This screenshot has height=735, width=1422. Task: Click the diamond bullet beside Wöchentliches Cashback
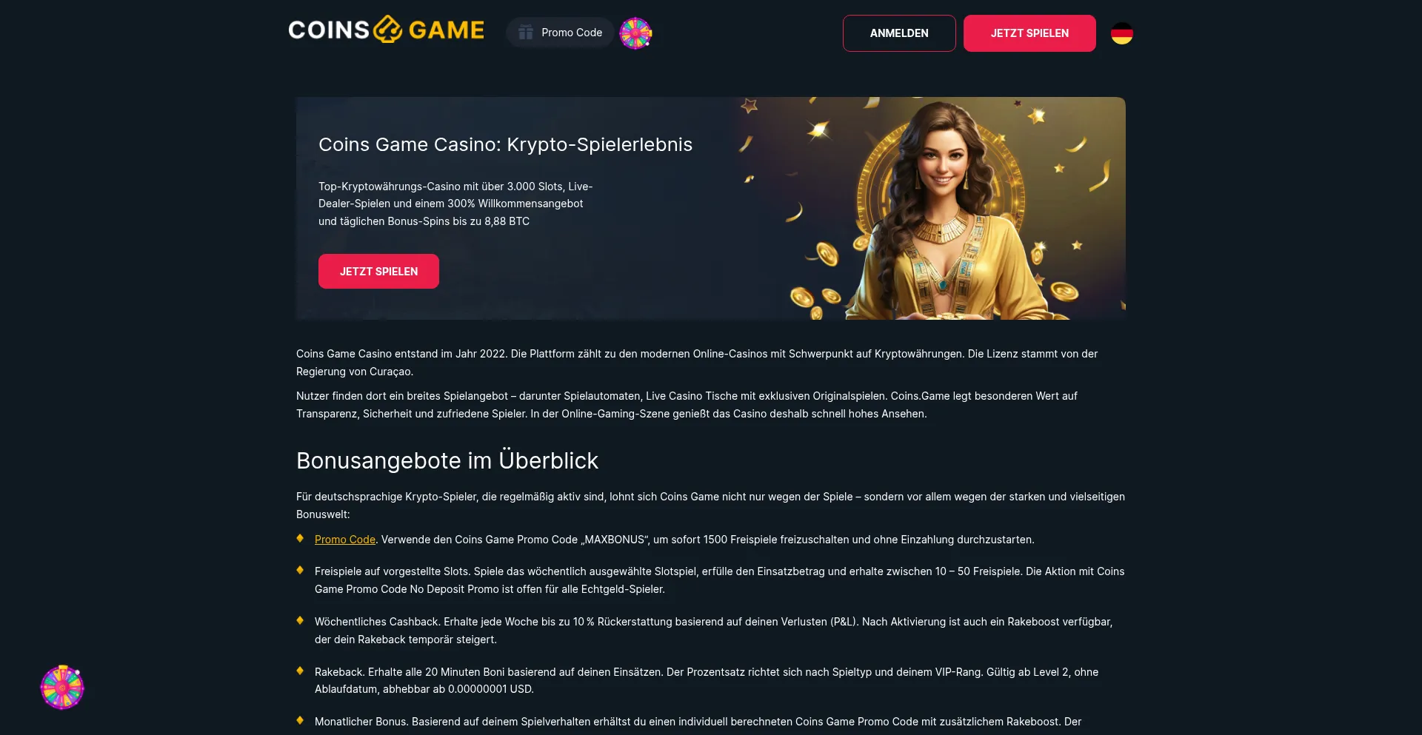pyautogui.click(x=300, y=620)
